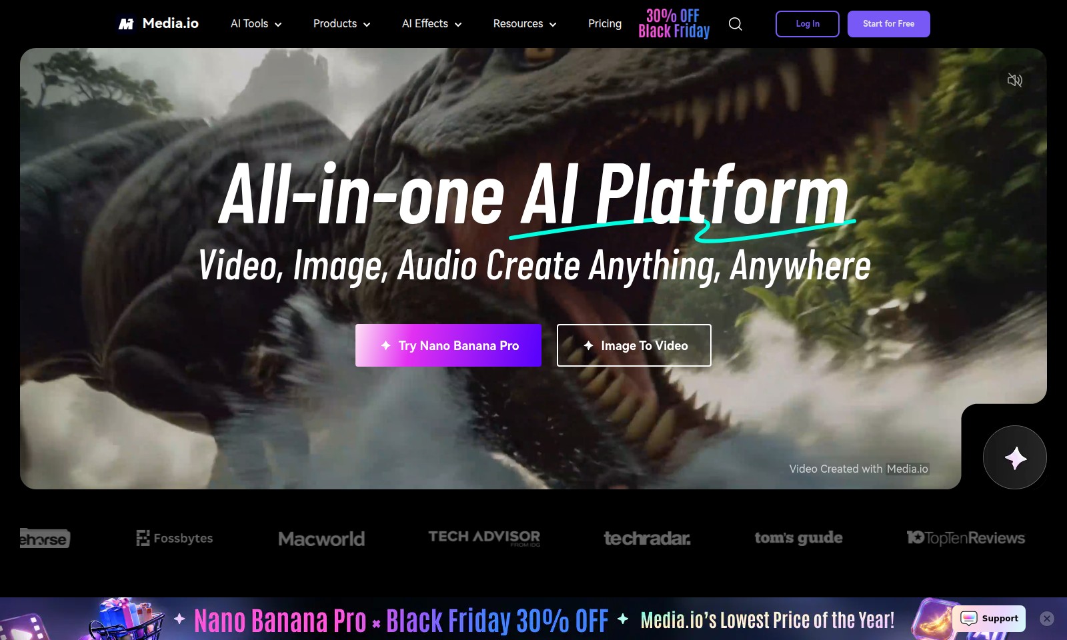The image size is (1067, 640).
Task: Click the Log In button
Action: point(808,24)
